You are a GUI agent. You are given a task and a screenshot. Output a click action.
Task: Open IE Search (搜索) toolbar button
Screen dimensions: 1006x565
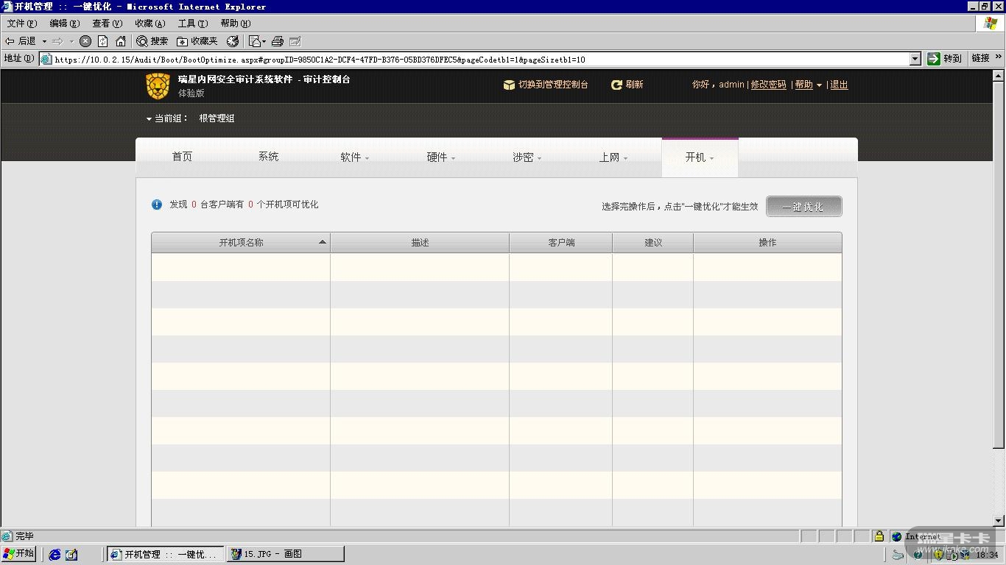[152, 41]
